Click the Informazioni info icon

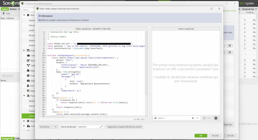[40, 16]
